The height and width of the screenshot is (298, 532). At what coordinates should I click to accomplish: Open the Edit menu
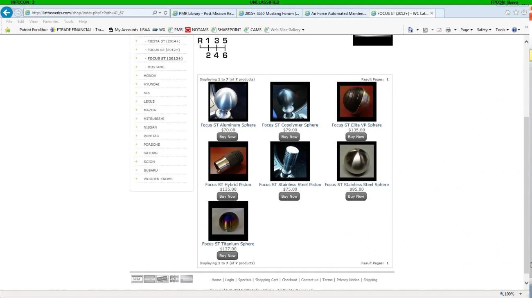coord(21,22)
